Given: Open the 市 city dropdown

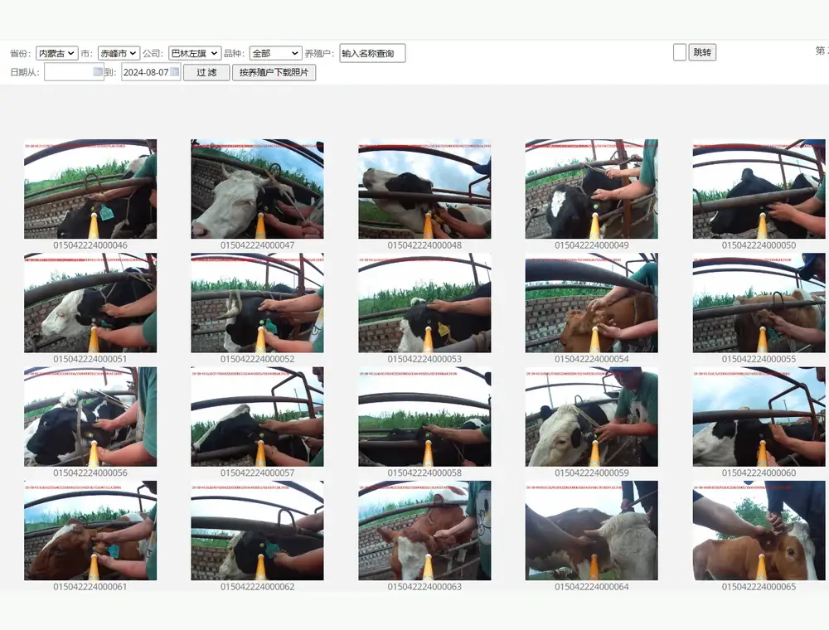Looking at the screenshot, I should pos(119,53).
